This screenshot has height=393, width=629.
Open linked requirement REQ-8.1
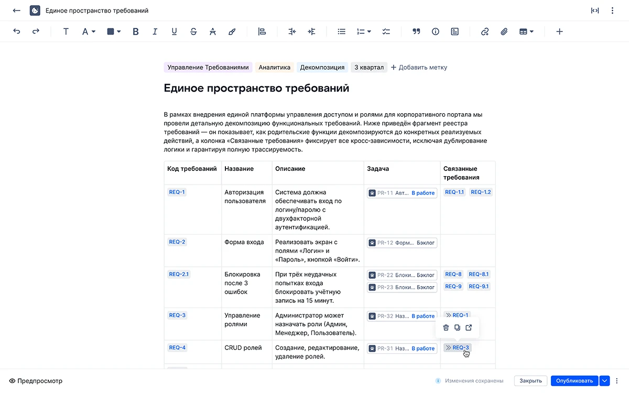point(479,274)
